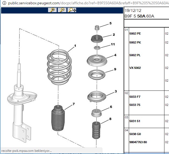Click callout number 4 by the strut mount
169x154 pixels.
click(115, 55)
